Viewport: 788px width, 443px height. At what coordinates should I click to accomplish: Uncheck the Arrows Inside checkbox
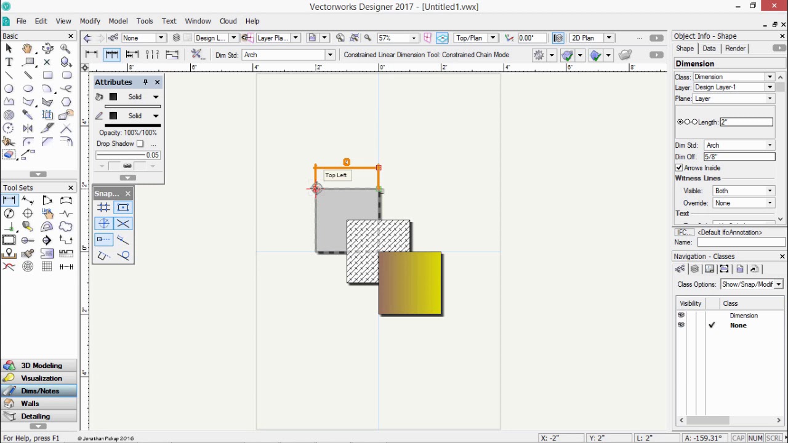coord(679,167)
